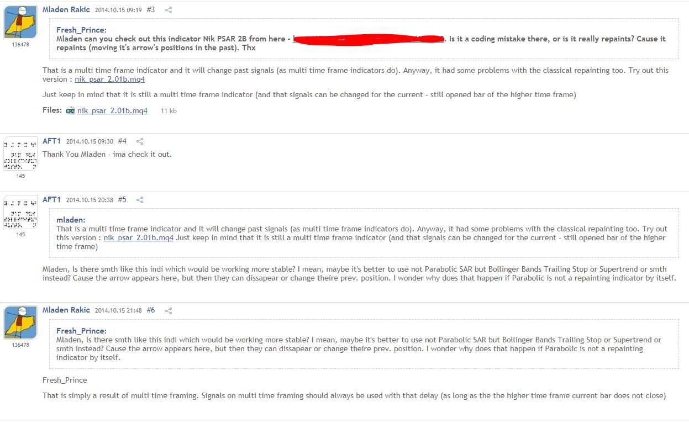Open post permalink #4
689x423 pixels.
coord(122,141)
